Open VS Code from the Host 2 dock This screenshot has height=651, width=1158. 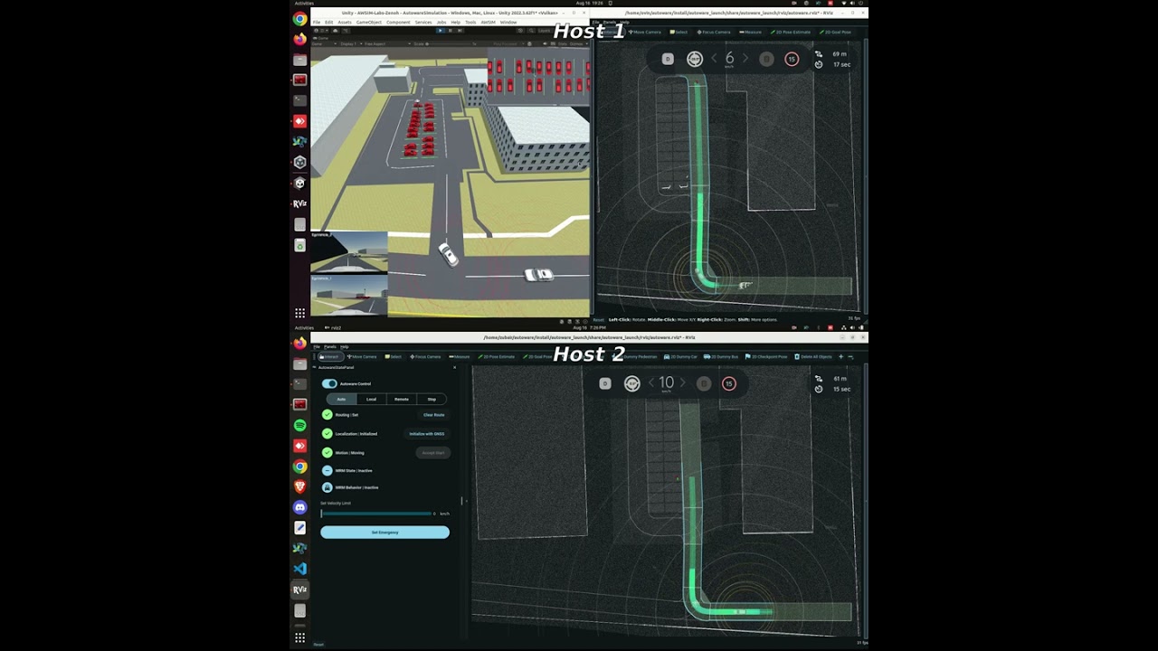[x=299, y=569]
